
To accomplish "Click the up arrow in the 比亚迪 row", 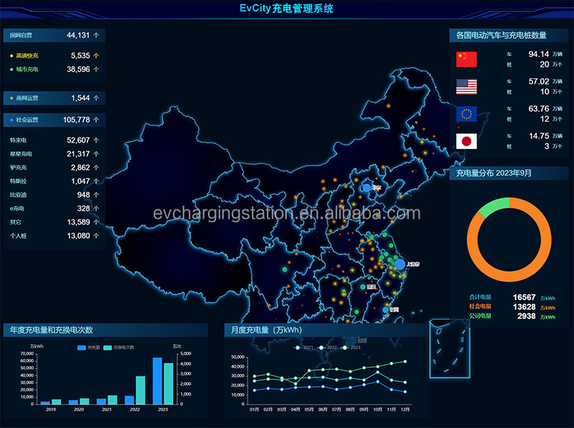I will coord(96,195).
